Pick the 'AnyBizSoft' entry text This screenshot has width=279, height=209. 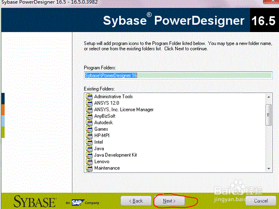105,116
